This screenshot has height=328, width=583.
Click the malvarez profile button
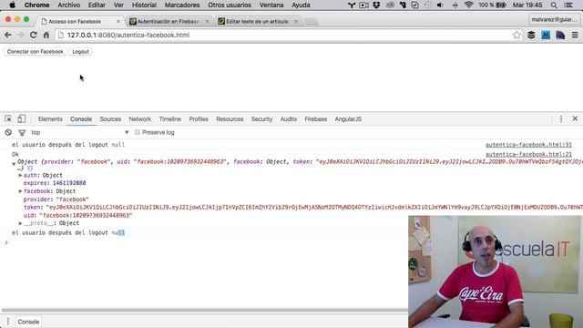554,19
